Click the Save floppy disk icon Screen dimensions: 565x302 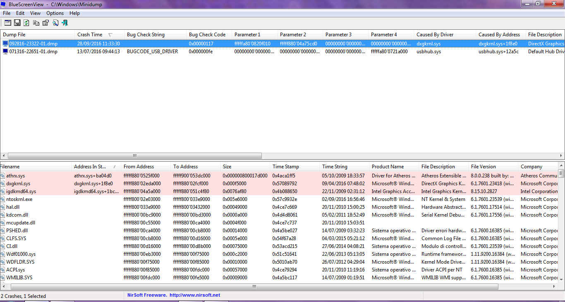tap(17, 23)
